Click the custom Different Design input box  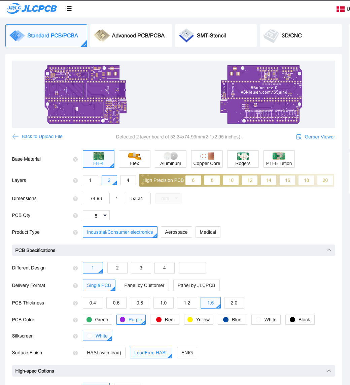[193, 268]
